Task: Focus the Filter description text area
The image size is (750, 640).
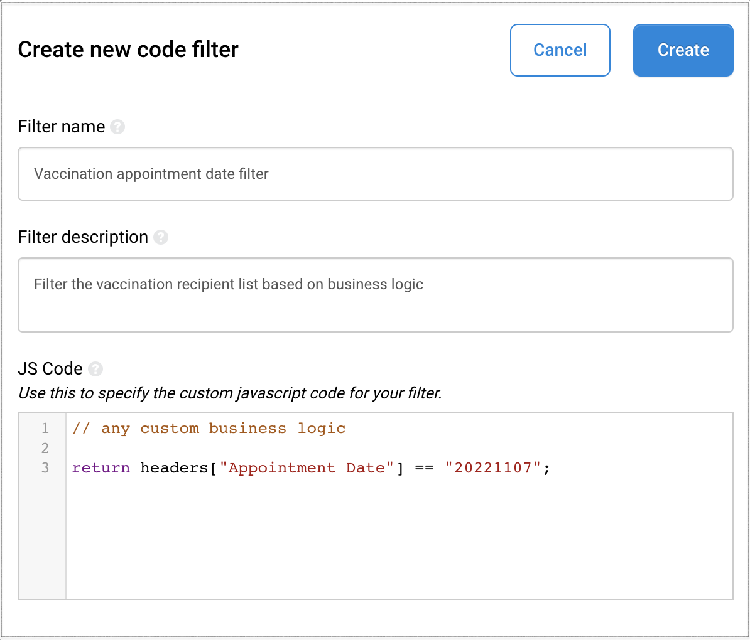Action: tap(375, 294)
